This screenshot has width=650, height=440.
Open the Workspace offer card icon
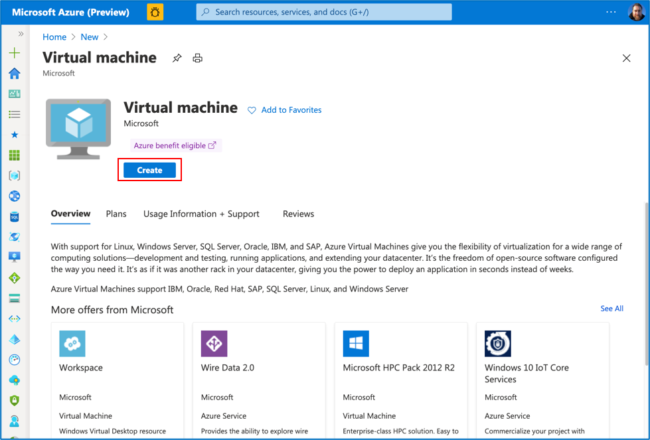(x=72, y=344)
